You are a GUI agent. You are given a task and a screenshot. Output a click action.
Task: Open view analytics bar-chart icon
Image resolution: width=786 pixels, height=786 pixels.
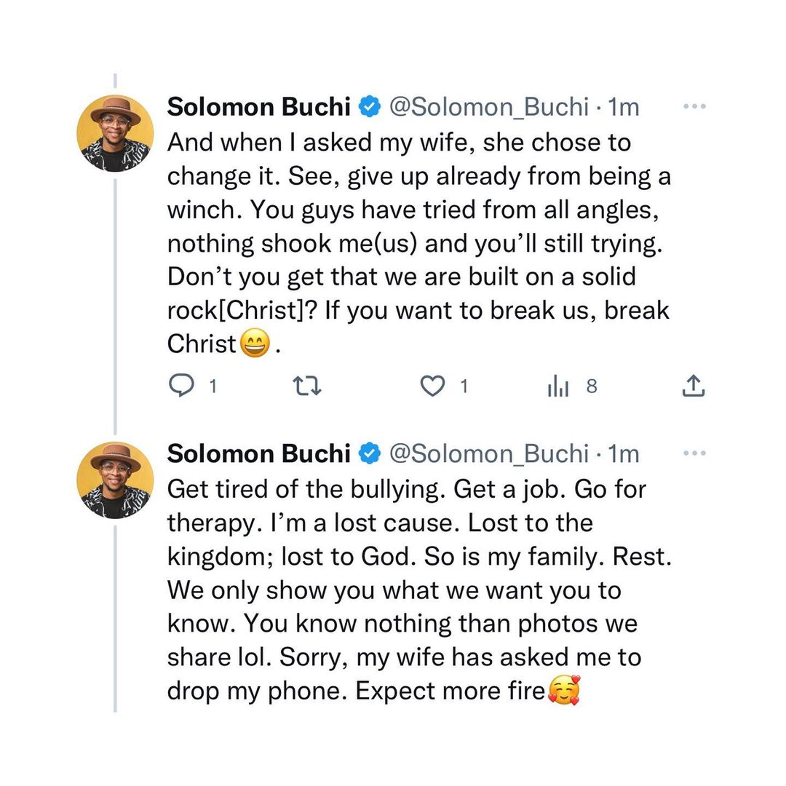coord(557,387)
